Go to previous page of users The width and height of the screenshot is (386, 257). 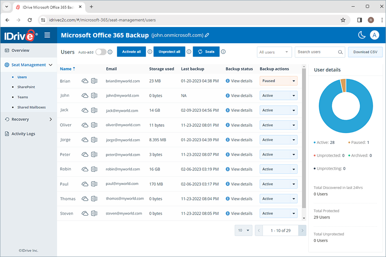tap(259, 230)
